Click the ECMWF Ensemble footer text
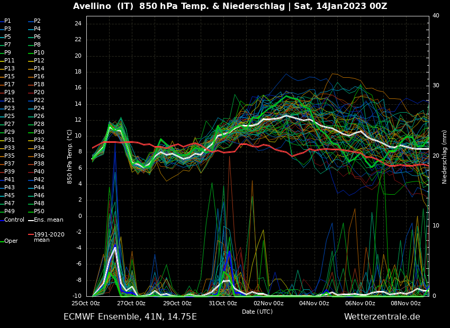450x328 pixels. 130,317
